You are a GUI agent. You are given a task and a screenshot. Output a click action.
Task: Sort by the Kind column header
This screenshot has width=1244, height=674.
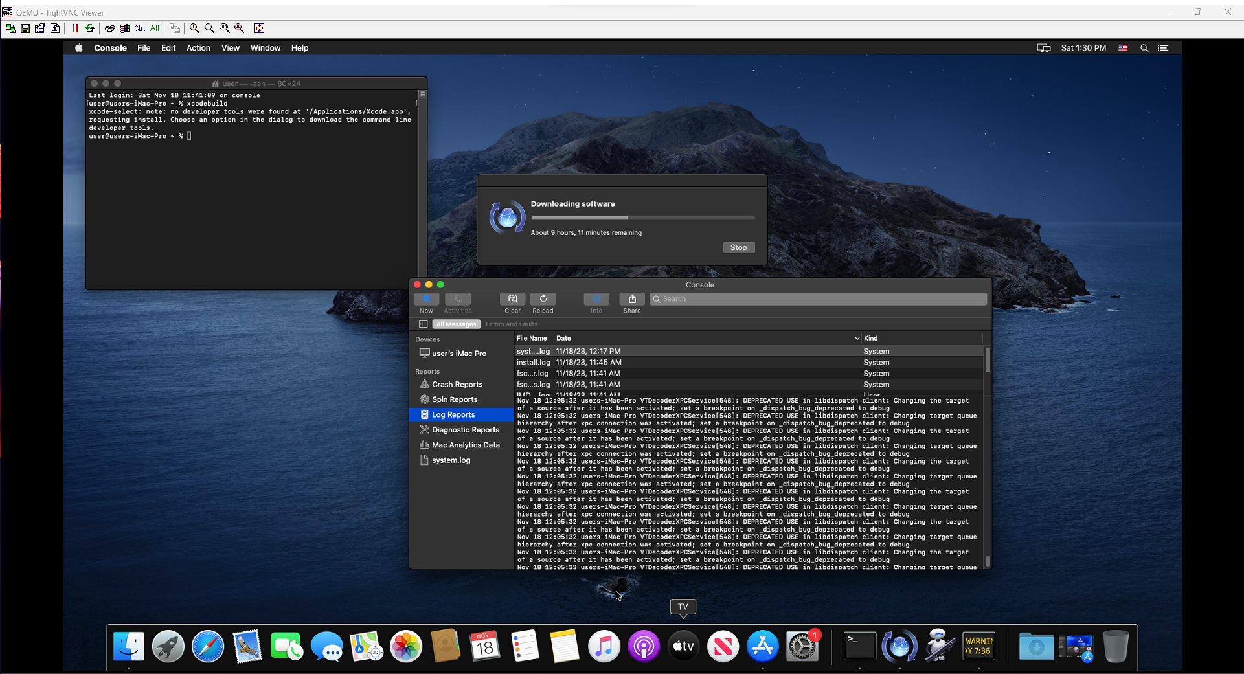(922, 338)
